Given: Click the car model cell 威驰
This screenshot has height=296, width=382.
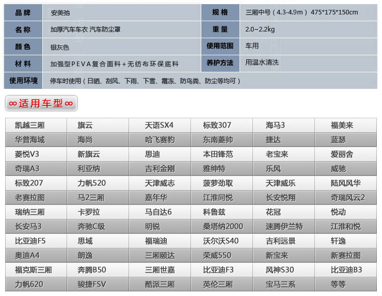Looking at the screenshot, I should 345,168.
